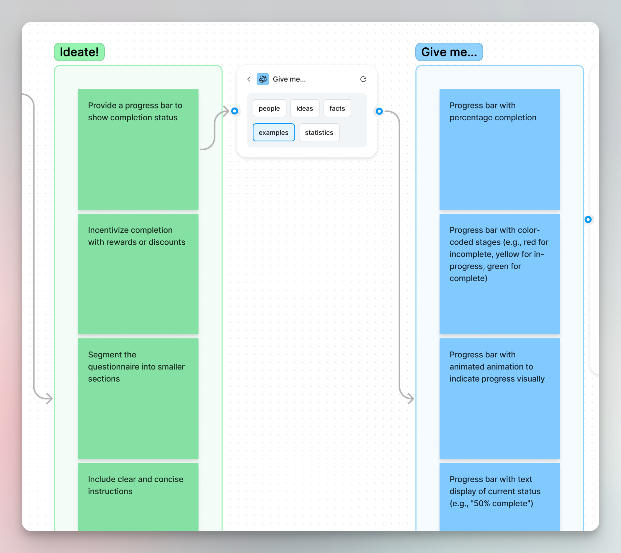This screenshot has width=621, height=553.
Task: Select the 'Incentivize completion with rewards' sticky note
Action: 138,274
